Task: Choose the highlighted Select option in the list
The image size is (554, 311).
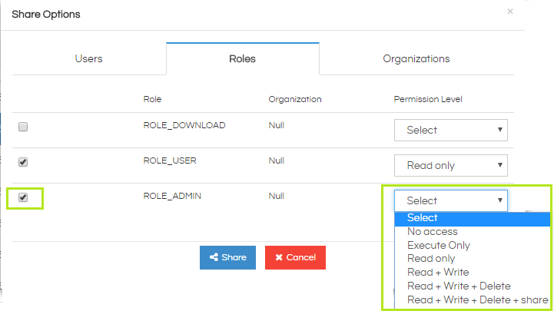Action: pyautogui.click(x=473, y=218)
